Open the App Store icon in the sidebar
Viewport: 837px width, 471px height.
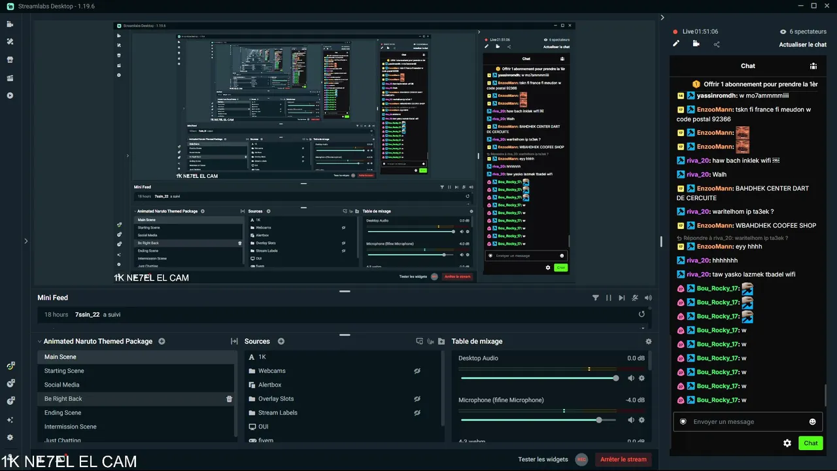[x=10, y=60]
